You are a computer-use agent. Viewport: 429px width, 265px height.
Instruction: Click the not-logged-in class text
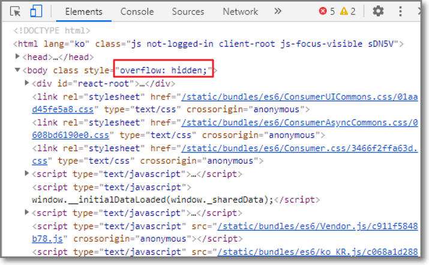pyautogui.click(x=180, y=44)
